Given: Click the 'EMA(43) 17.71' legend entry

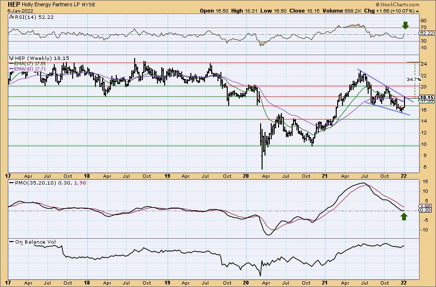Looking at the screenshot, I should point(30,68).
